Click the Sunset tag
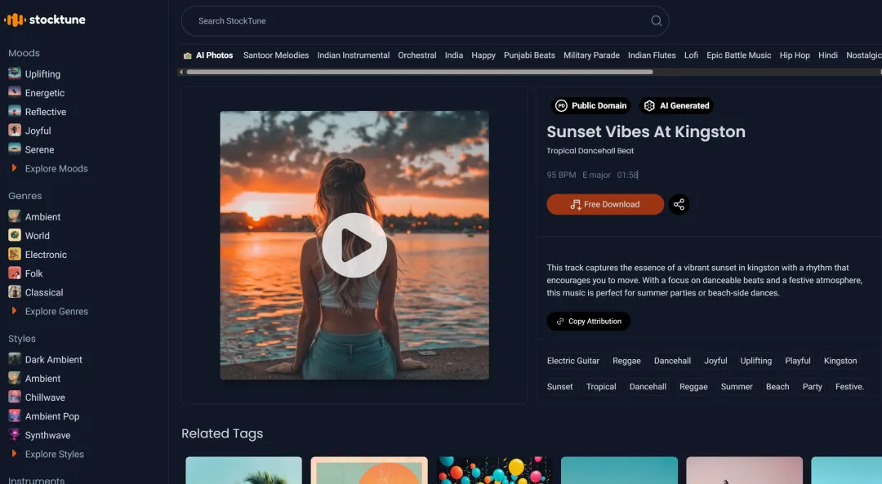 tap(559, 387)
